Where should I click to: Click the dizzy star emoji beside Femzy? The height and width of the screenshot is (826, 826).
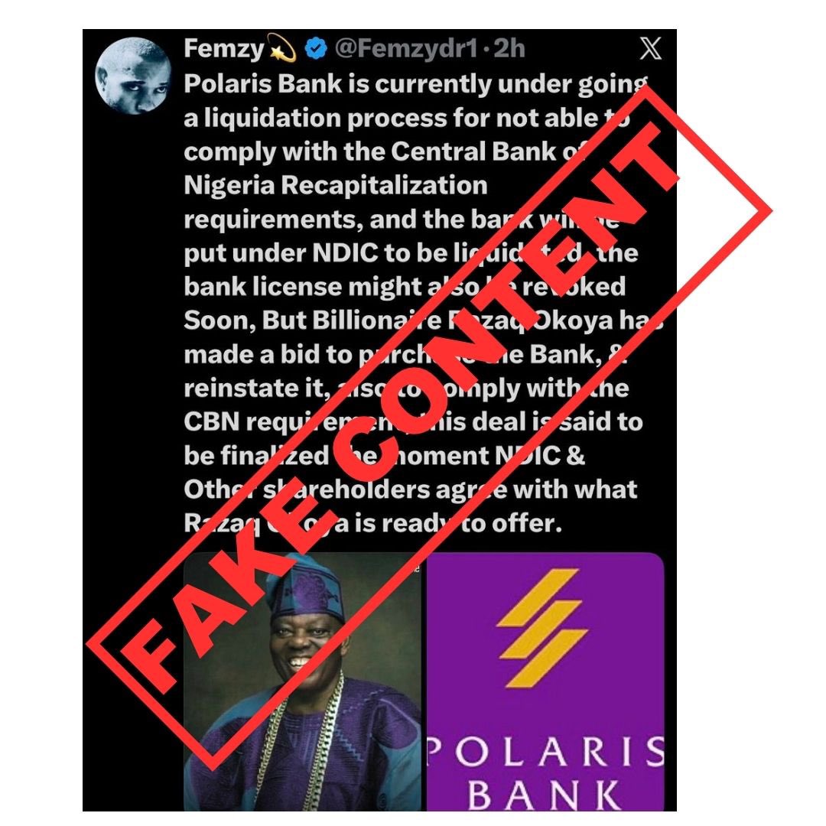tap(282, 48)
